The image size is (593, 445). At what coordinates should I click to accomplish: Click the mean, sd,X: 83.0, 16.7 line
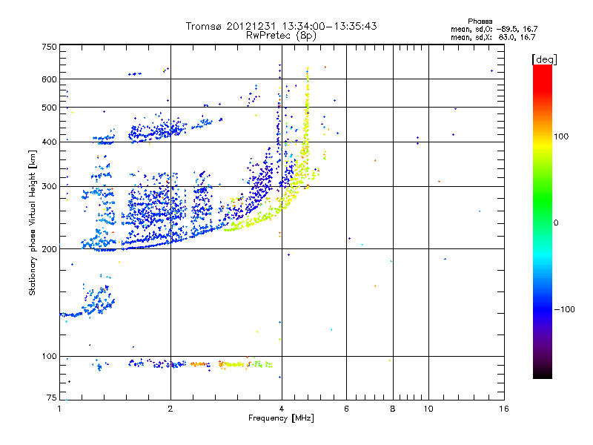[x=493, y=37]
